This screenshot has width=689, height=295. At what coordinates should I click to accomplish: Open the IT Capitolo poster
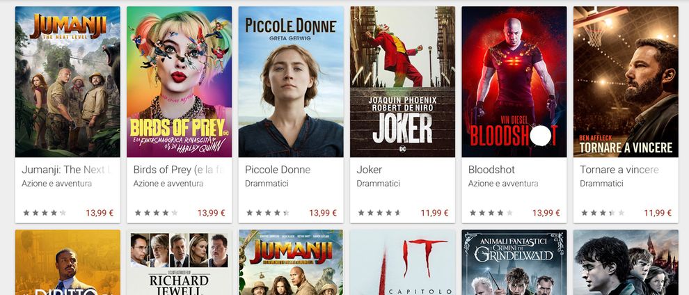pos(402,262)
